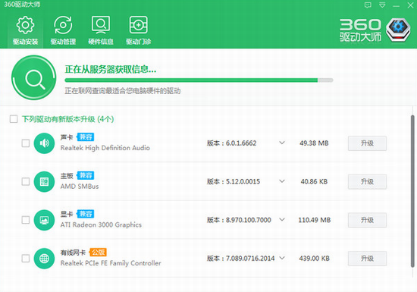Expand version dropdown for 5.12.0.0015

pyautogui.click(x=282, y=181)
